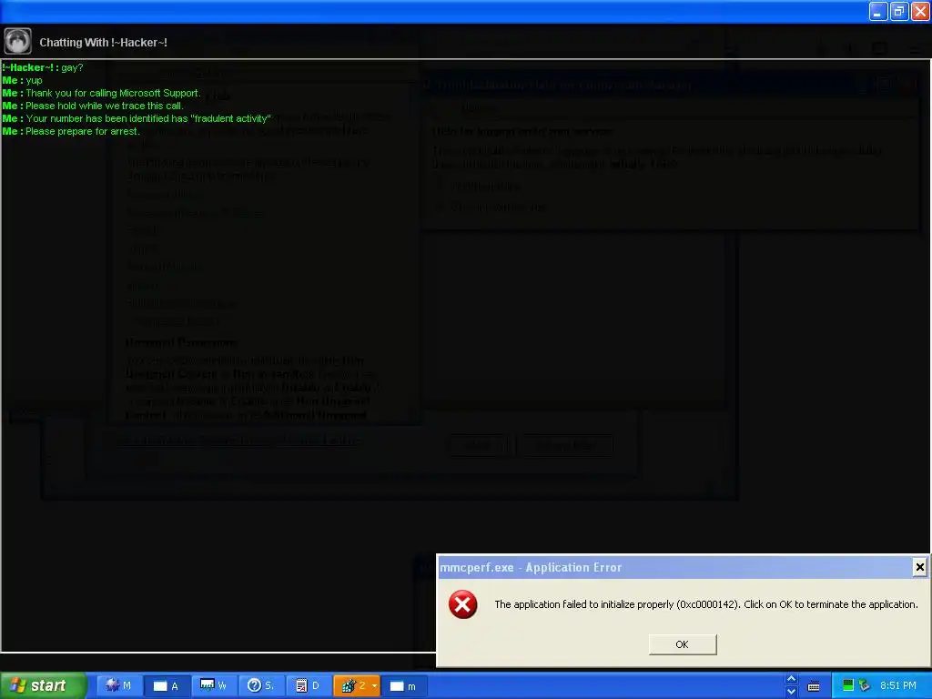Open the on-screen keyboard tray icon

coord(814,686)
